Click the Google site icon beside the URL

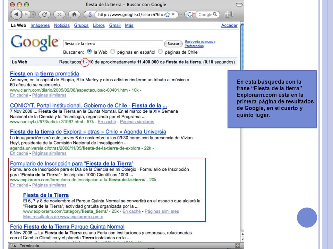90,15
